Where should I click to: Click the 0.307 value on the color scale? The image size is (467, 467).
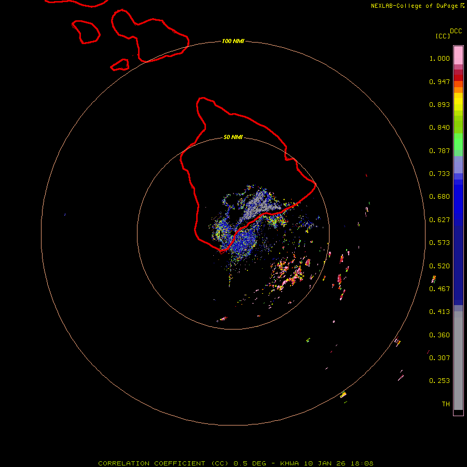pyautogui.click(x=439, y=358)
